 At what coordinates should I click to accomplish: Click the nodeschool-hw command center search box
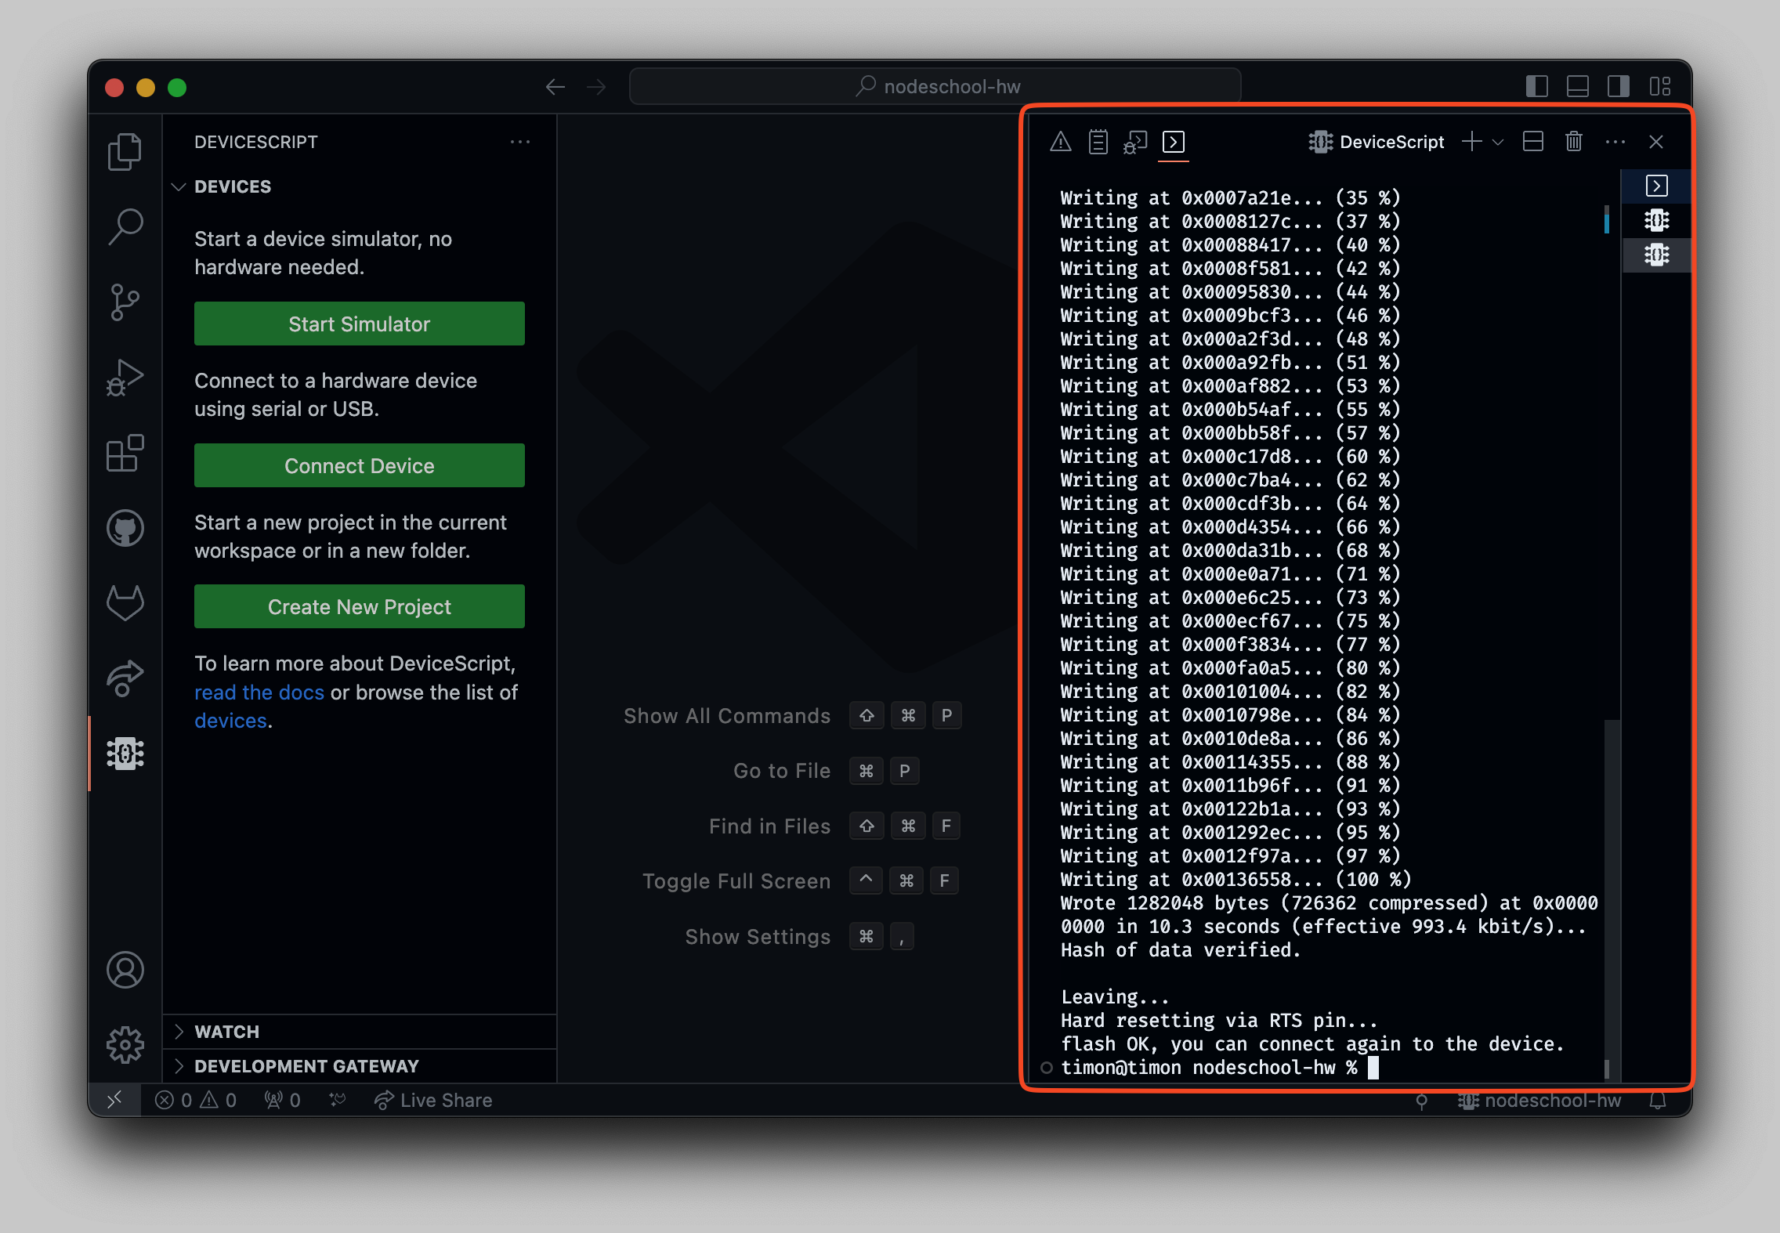(935, 86)
